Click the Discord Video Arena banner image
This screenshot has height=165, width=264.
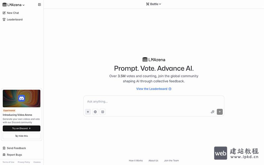[x=22, y=99]
